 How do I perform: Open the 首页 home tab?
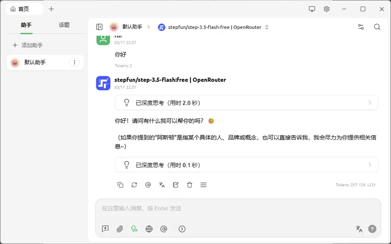24,9
